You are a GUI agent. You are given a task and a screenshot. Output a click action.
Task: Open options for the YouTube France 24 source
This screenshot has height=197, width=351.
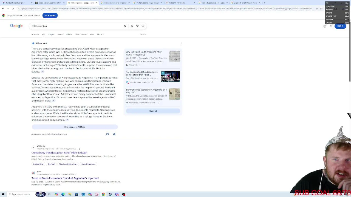[152, 82]
